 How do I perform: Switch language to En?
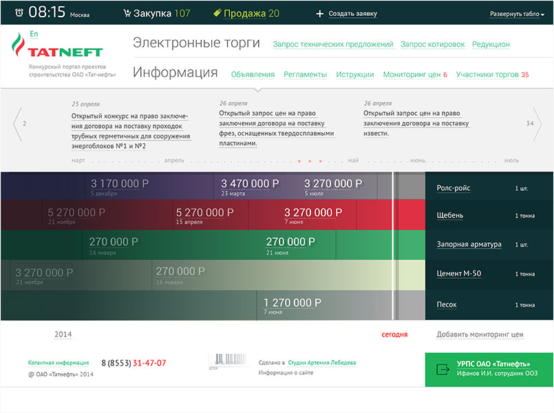tap(34, 34)
